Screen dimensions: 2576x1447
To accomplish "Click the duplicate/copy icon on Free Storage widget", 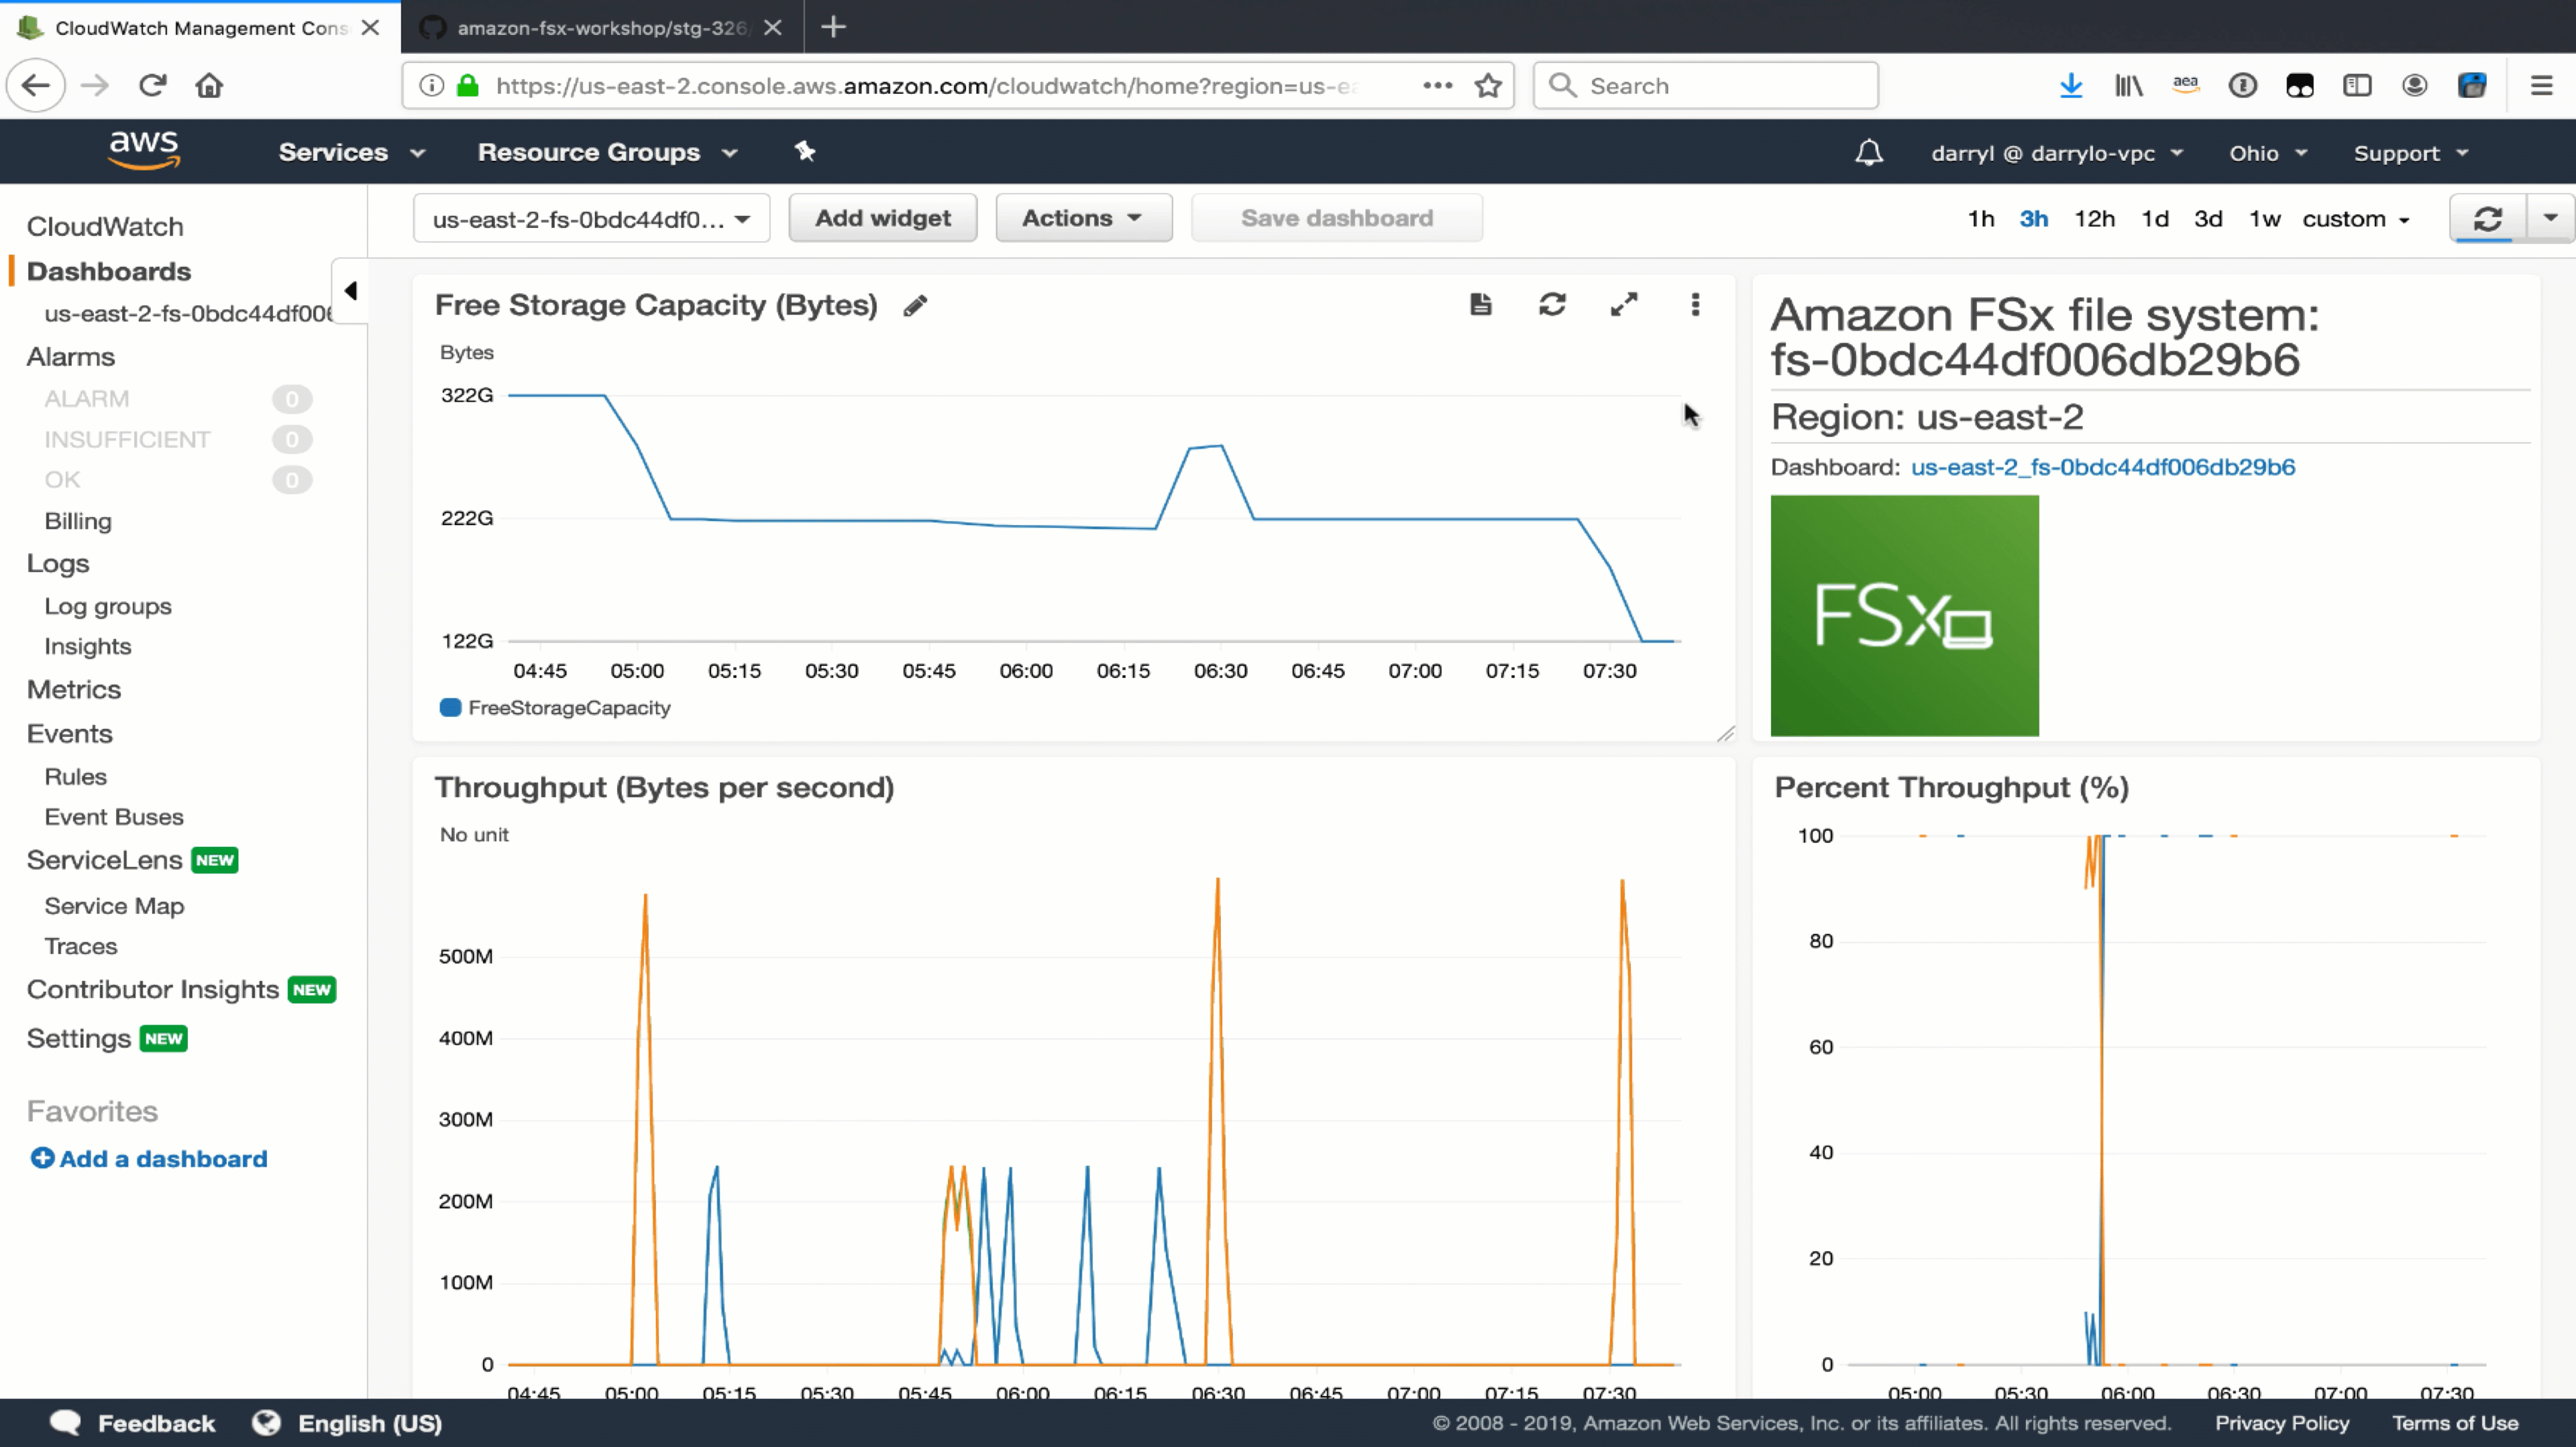I will 1481,304.
